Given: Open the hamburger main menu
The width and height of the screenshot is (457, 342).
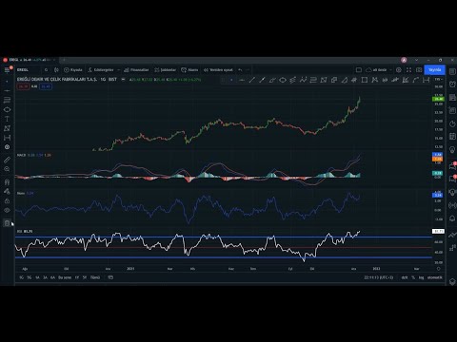Looking at the screenshot, I should (7, 70).
